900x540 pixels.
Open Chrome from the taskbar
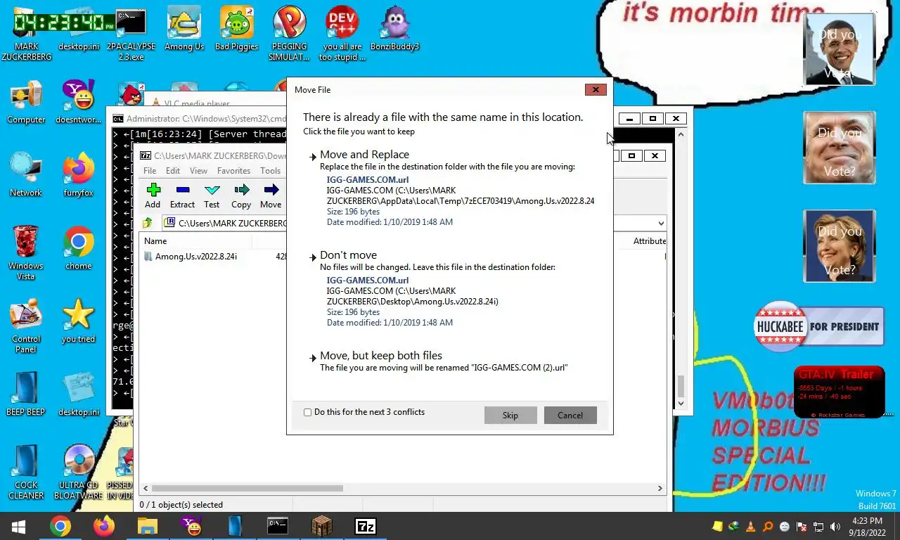coord(60,526)
